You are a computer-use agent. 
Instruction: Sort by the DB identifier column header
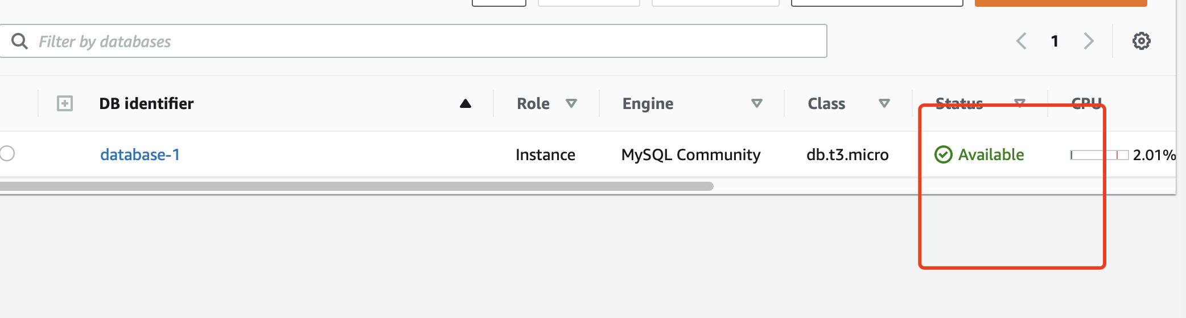(146, 103)
